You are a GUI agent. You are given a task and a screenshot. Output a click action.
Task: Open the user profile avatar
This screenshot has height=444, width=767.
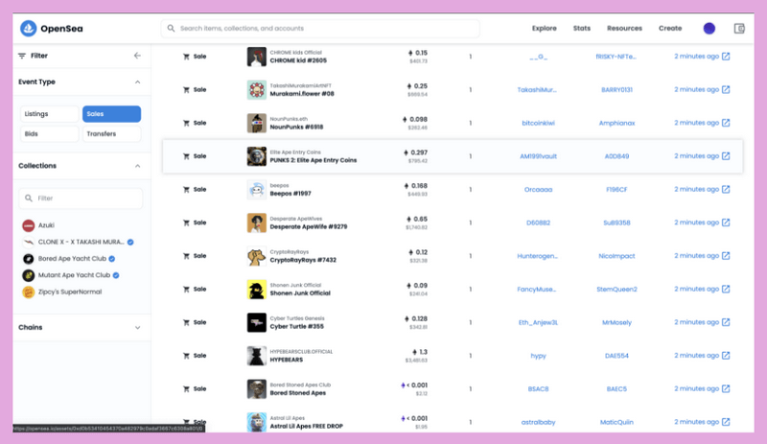(x=709, y=29)
